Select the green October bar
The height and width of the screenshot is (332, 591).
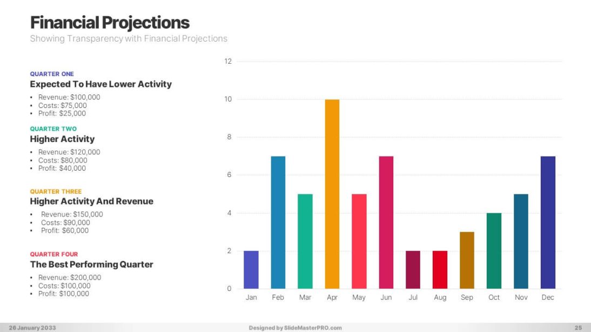494,251
